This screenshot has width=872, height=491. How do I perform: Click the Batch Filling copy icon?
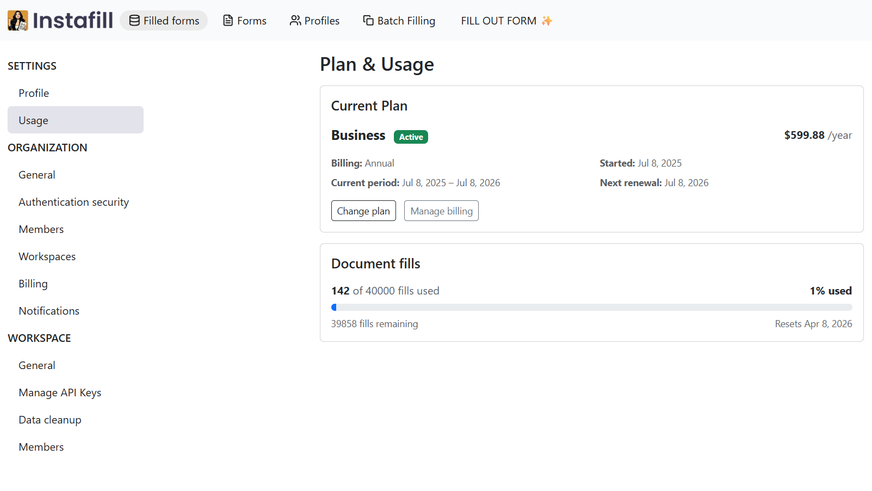[x=368, y=21]
